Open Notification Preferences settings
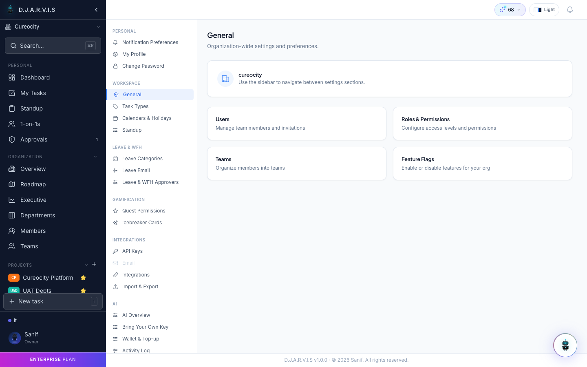587x367 pixels. pyautogui.click(x=150, y=42)
